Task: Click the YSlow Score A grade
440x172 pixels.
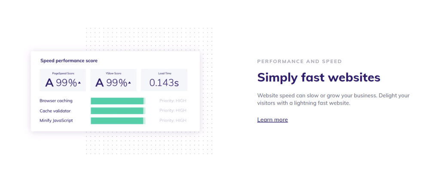Action: [x=100, y=83]
